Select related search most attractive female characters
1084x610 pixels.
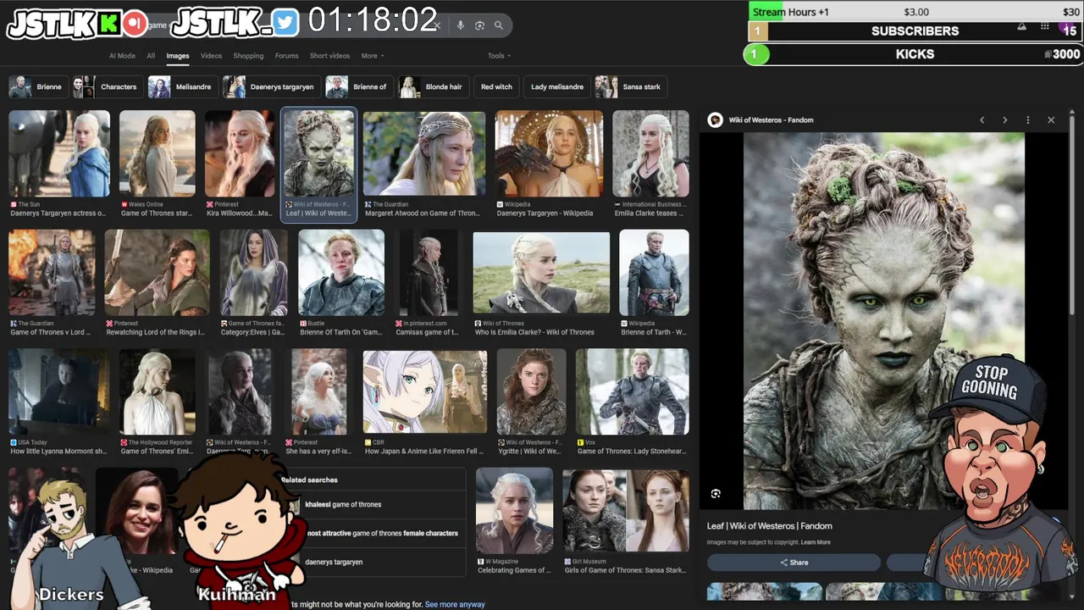pyautogui.click(x=382, y=534)
